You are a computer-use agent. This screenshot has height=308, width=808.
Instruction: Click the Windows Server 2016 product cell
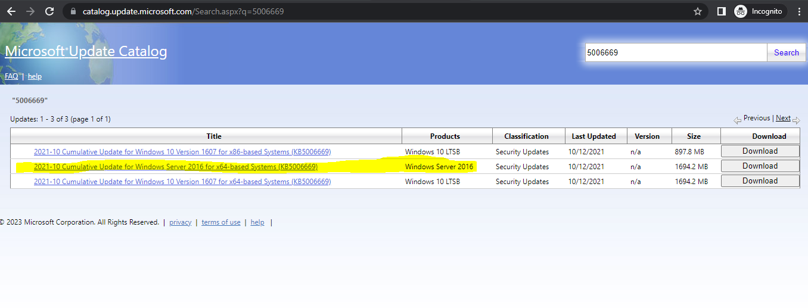(x=439, y=167)
